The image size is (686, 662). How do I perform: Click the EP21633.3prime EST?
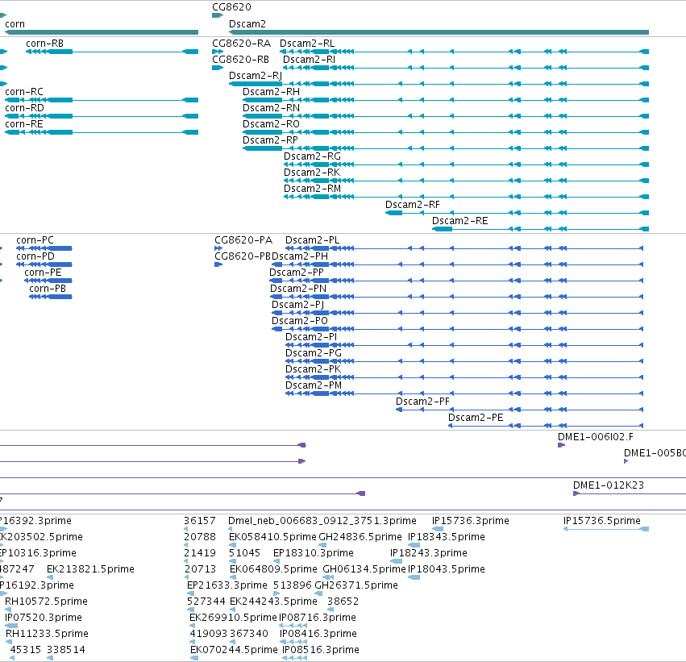pos(190,593)
